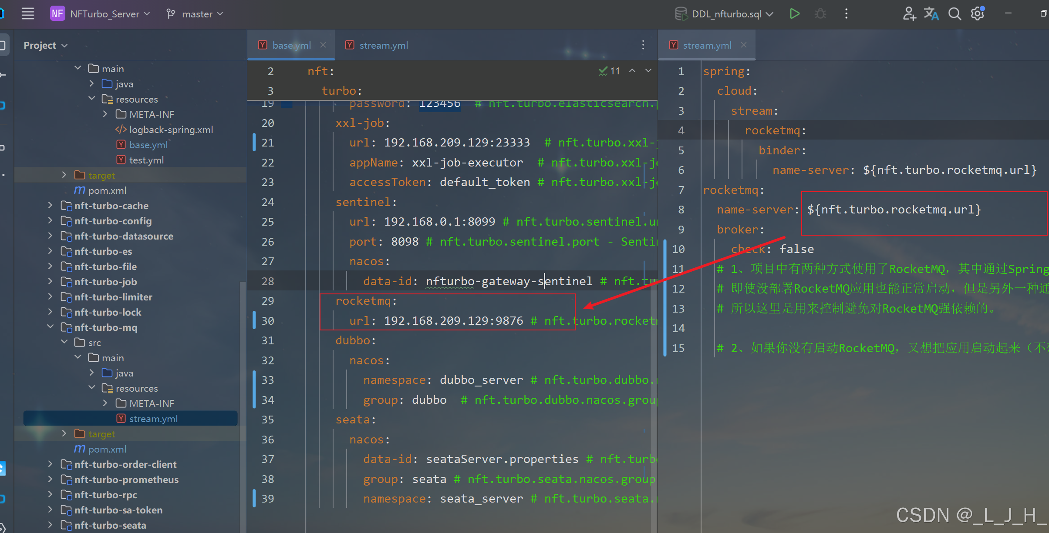Open editor tabs more options menu
1049x533 pixels.
point(643,45)
